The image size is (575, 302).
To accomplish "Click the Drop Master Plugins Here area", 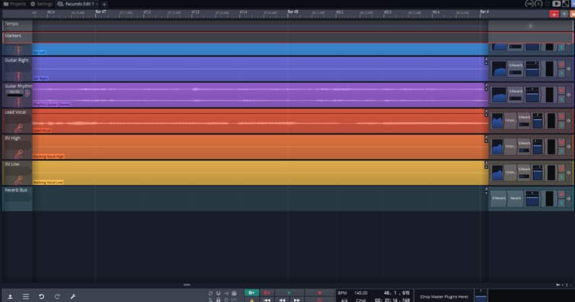I will click(442, 297).
